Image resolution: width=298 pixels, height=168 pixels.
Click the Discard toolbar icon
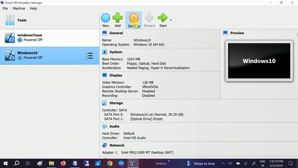(x=149, y=18)
